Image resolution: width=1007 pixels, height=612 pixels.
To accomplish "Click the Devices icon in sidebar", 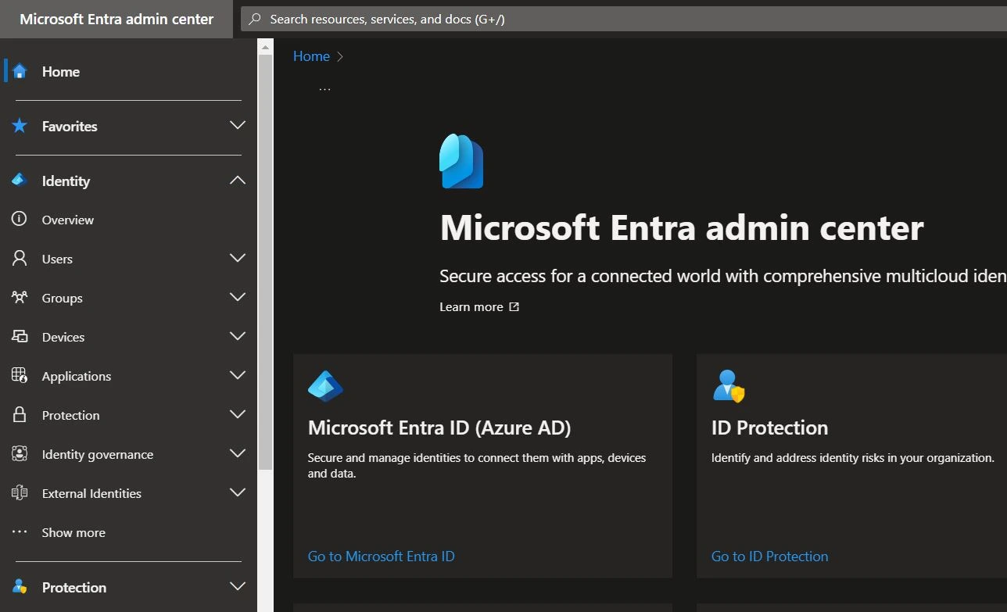I will [20, 336].
